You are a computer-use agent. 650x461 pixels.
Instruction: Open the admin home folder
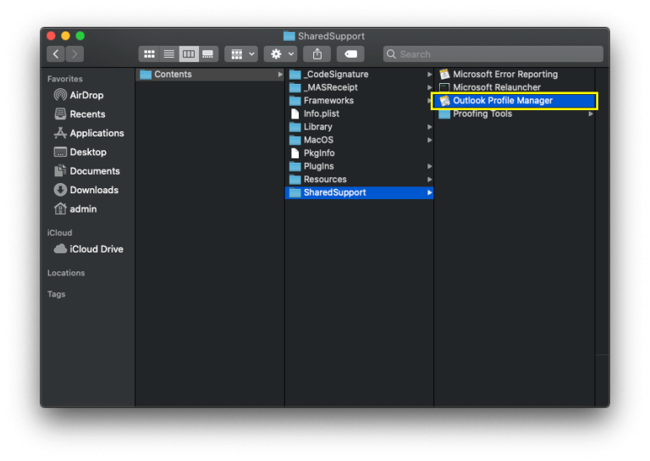point(83,209)
